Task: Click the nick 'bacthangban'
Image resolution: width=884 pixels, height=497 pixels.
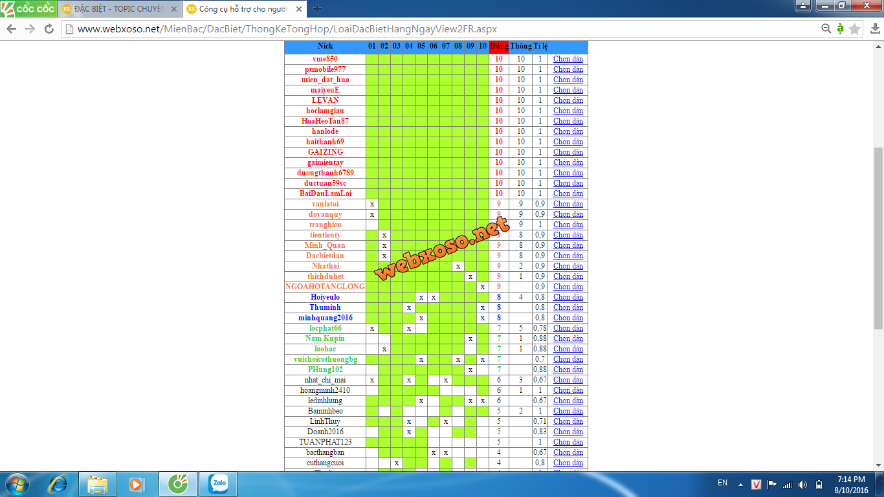Action: (x=325, y=452)
